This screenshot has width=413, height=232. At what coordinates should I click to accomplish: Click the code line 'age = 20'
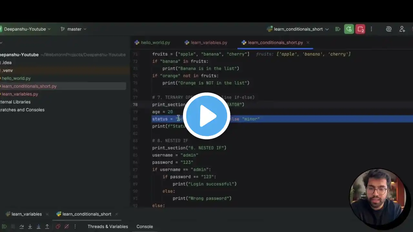click(x=163, y=112)
